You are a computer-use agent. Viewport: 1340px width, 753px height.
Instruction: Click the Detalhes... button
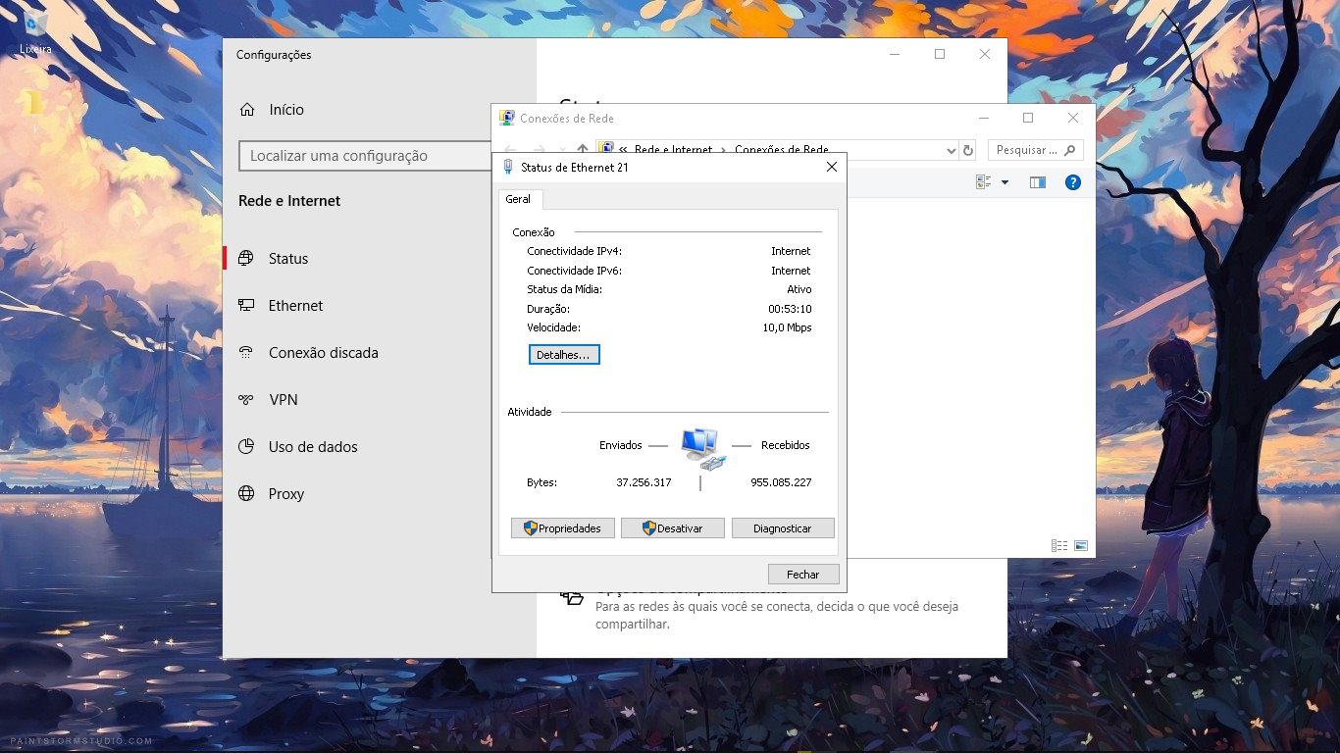click(564, 355)
